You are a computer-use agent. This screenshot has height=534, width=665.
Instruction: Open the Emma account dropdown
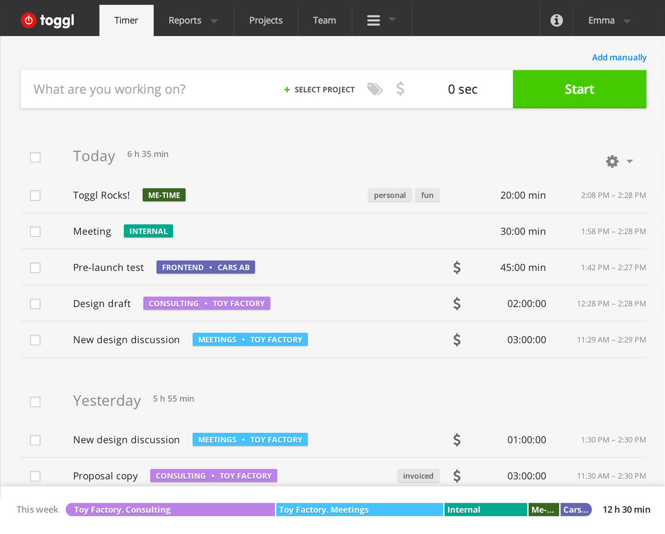click(x=608, y=20)
